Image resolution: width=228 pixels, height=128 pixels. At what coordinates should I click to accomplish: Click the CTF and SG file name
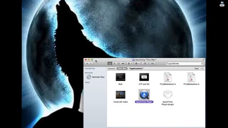(144, 84)
